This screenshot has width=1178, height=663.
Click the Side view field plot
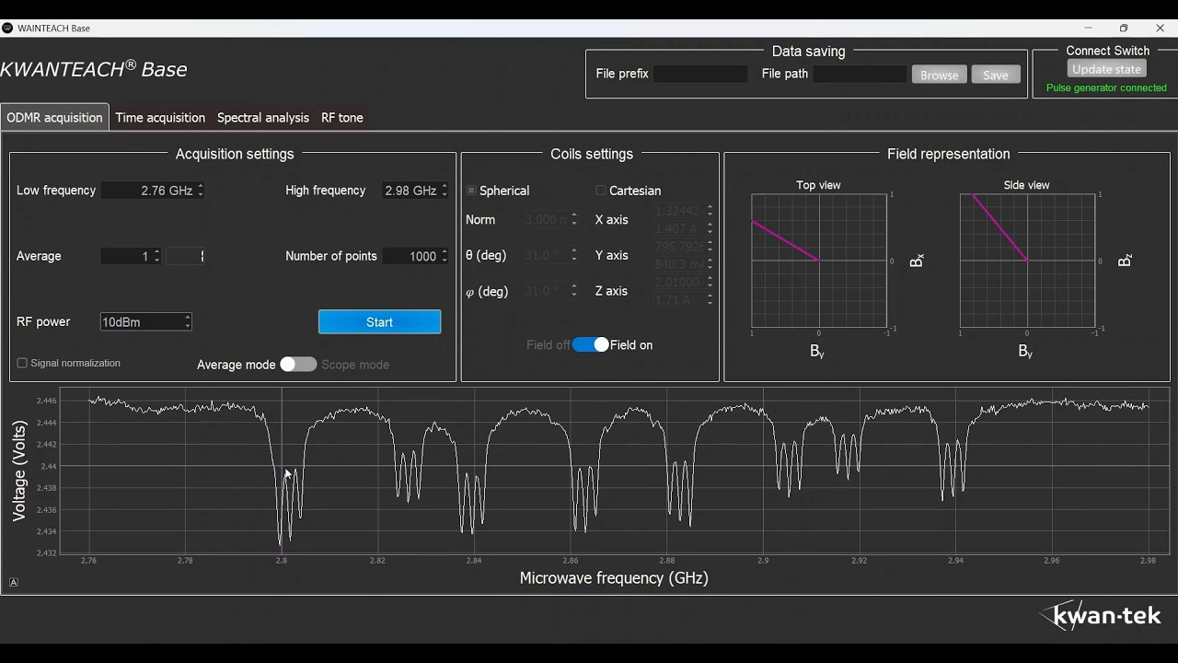pyautogui.click(x=1027, y=261)
